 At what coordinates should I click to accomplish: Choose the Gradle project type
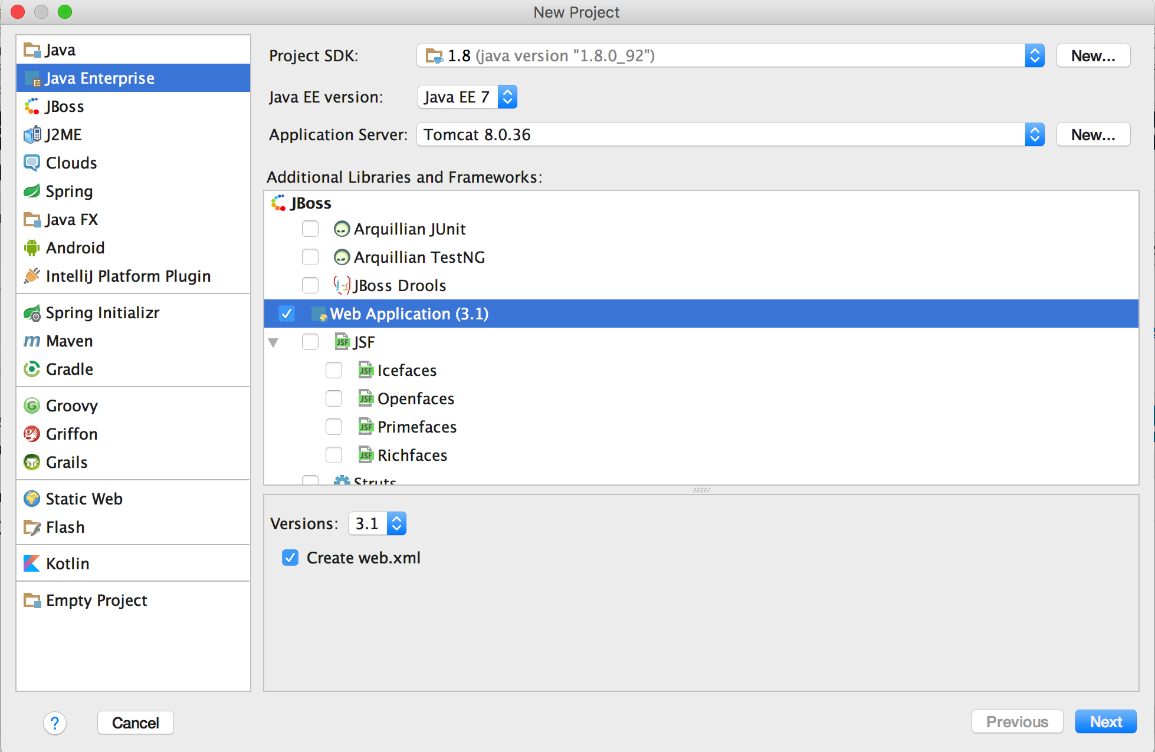coord(133,370)
